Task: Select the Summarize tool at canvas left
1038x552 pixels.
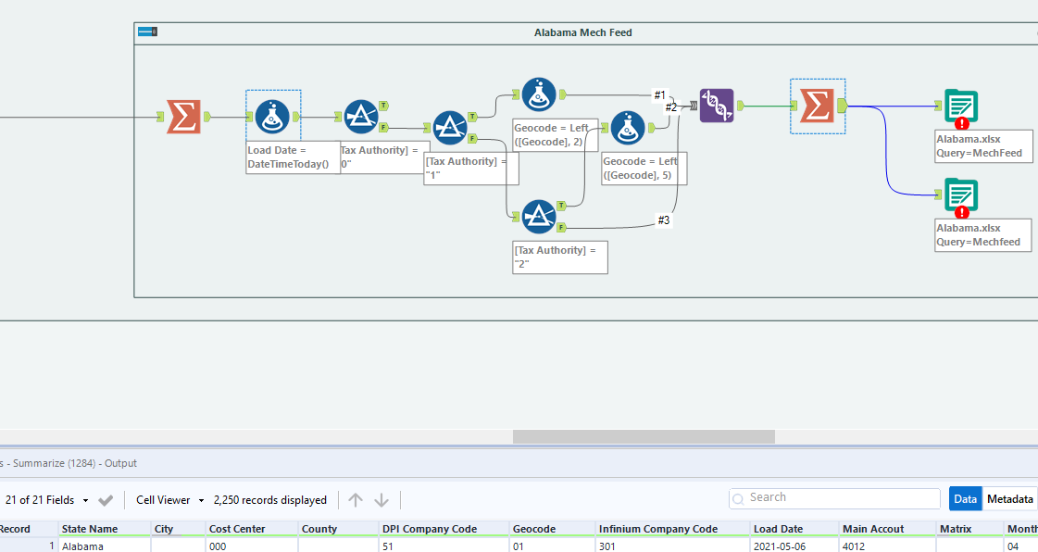Action: coord(184,118)
